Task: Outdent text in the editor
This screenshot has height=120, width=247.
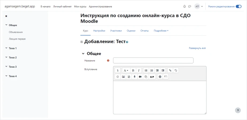Action: click(157, 71)
